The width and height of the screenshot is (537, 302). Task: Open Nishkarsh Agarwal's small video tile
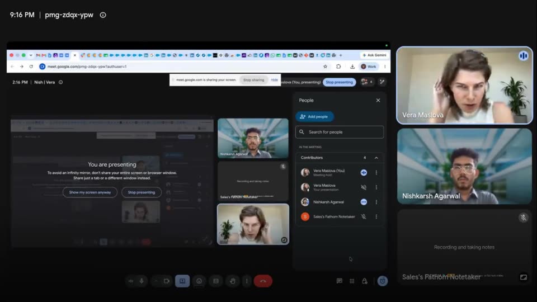click(x=253, y=138)
